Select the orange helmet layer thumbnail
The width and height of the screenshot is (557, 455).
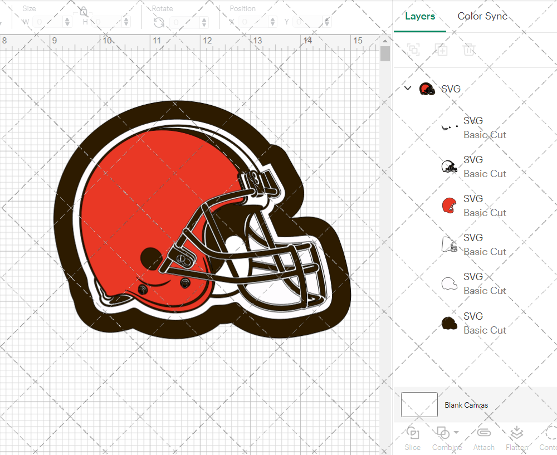[449, 206]
